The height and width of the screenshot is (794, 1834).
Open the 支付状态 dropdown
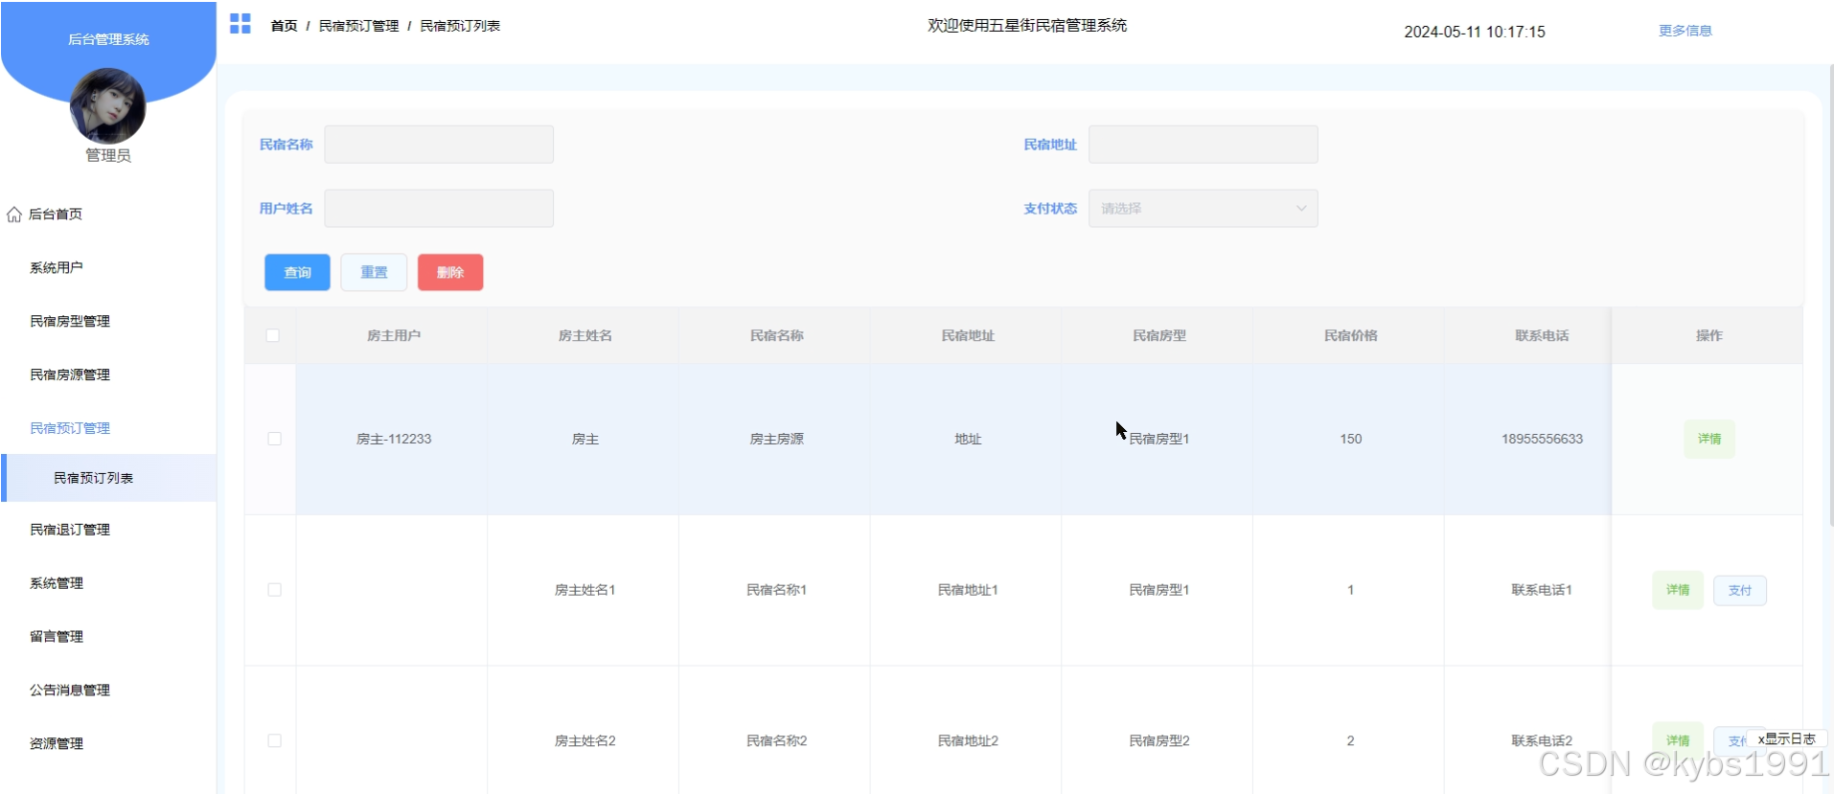click(1204, 209)
